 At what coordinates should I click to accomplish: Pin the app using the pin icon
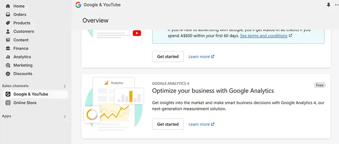click(328, 5)
